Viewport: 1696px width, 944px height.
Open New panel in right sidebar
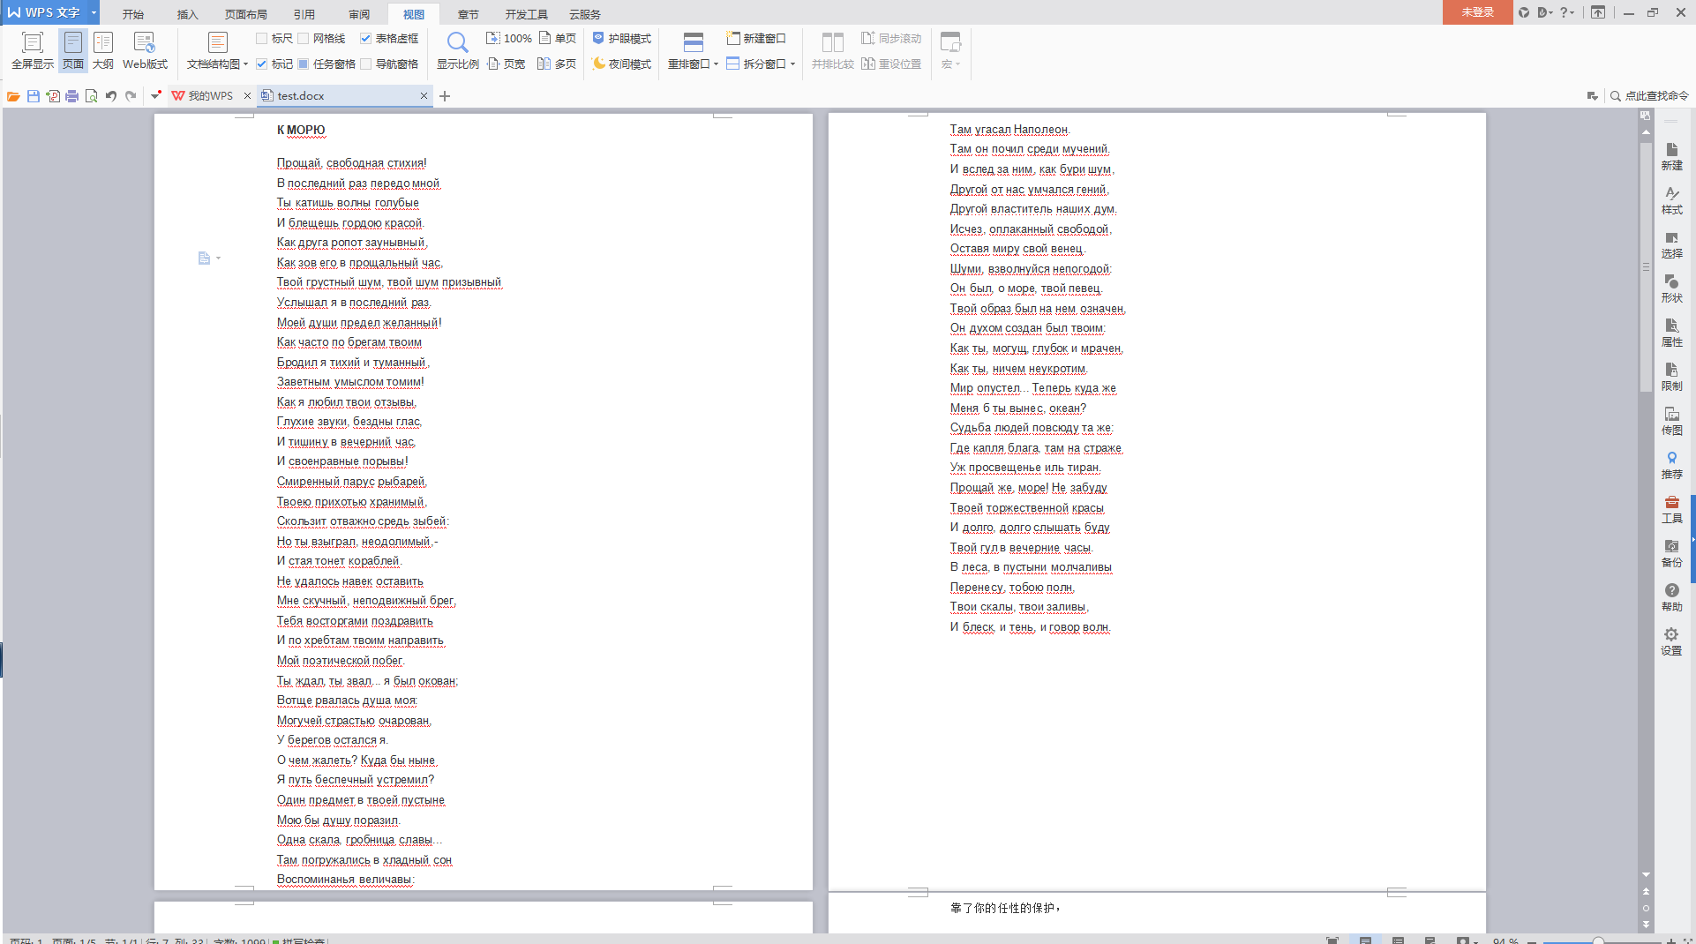1671,156
